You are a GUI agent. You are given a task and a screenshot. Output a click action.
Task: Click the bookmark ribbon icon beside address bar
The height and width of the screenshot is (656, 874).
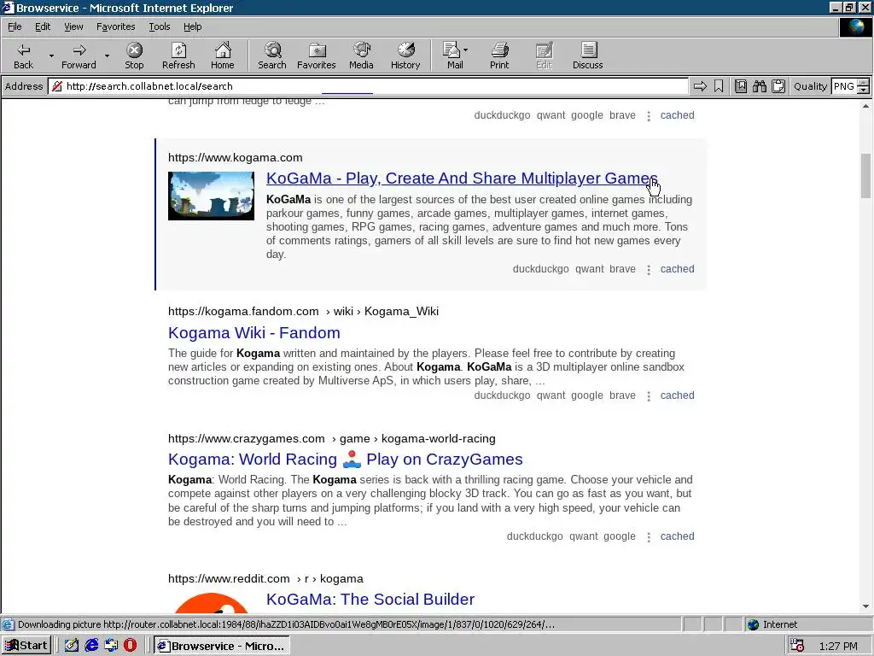[719, 86]
